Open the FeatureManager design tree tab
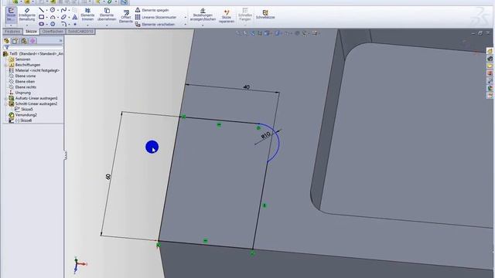The width and height of the screenshot is (495, 278). click(x=6, y=41)
